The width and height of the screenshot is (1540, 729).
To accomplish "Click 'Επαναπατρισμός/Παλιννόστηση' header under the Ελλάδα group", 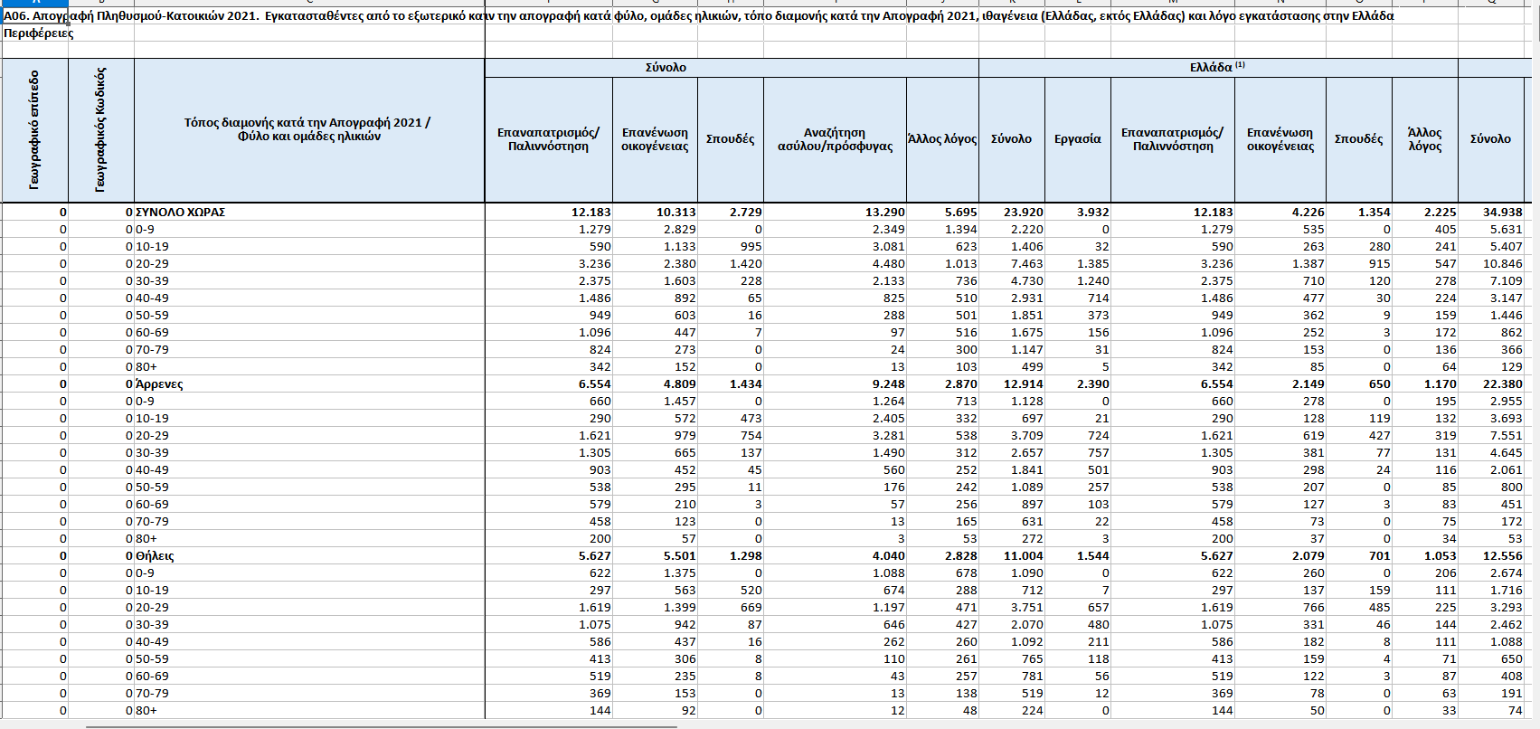I will pos(1173,139).
